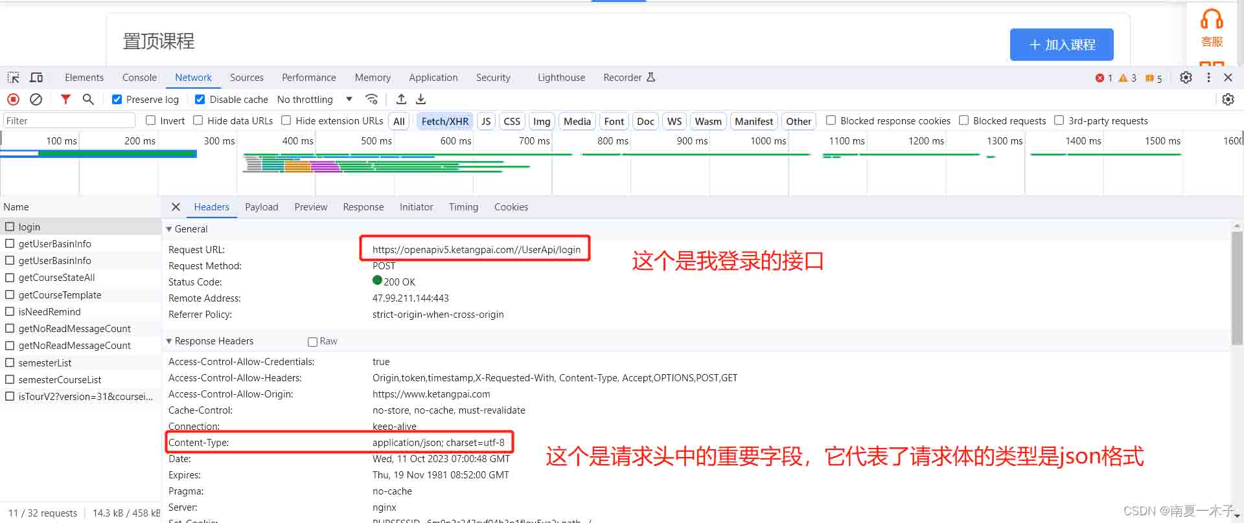Enable the Invert filter checkbox
This screenshot has height=523, width=1244.
point(151,120)
